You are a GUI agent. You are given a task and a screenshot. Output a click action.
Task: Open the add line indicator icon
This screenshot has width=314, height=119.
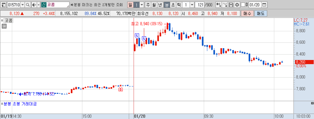(x=225, y=5)
